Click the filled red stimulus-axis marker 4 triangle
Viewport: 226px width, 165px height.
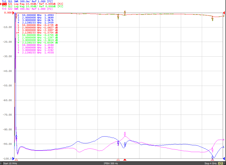tap(125, 160)
